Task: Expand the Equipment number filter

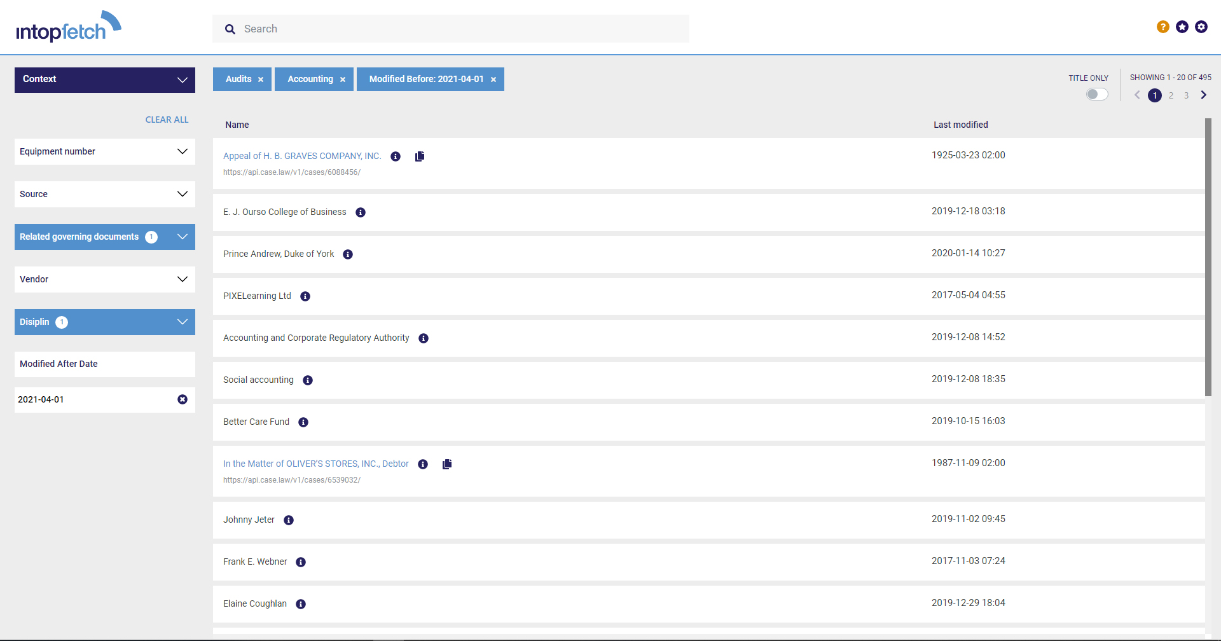Action: click(105, 151)
